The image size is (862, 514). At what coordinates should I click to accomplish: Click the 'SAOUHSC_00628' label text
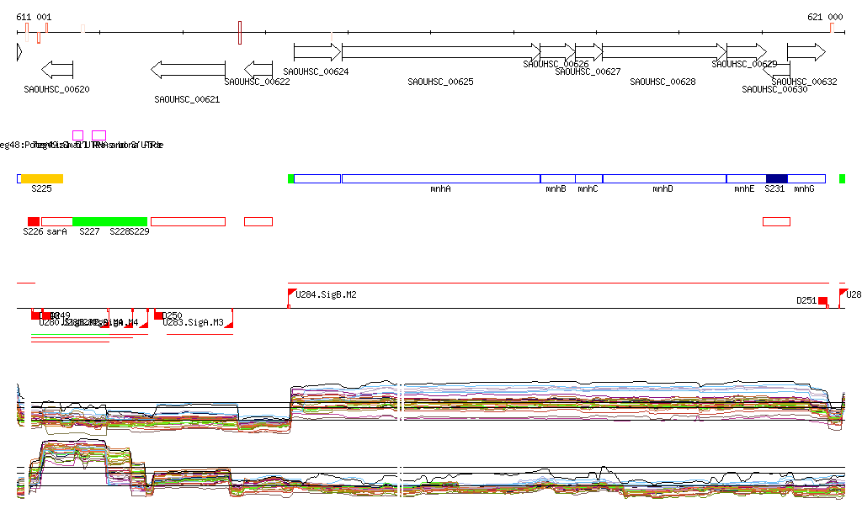point(662,82)
